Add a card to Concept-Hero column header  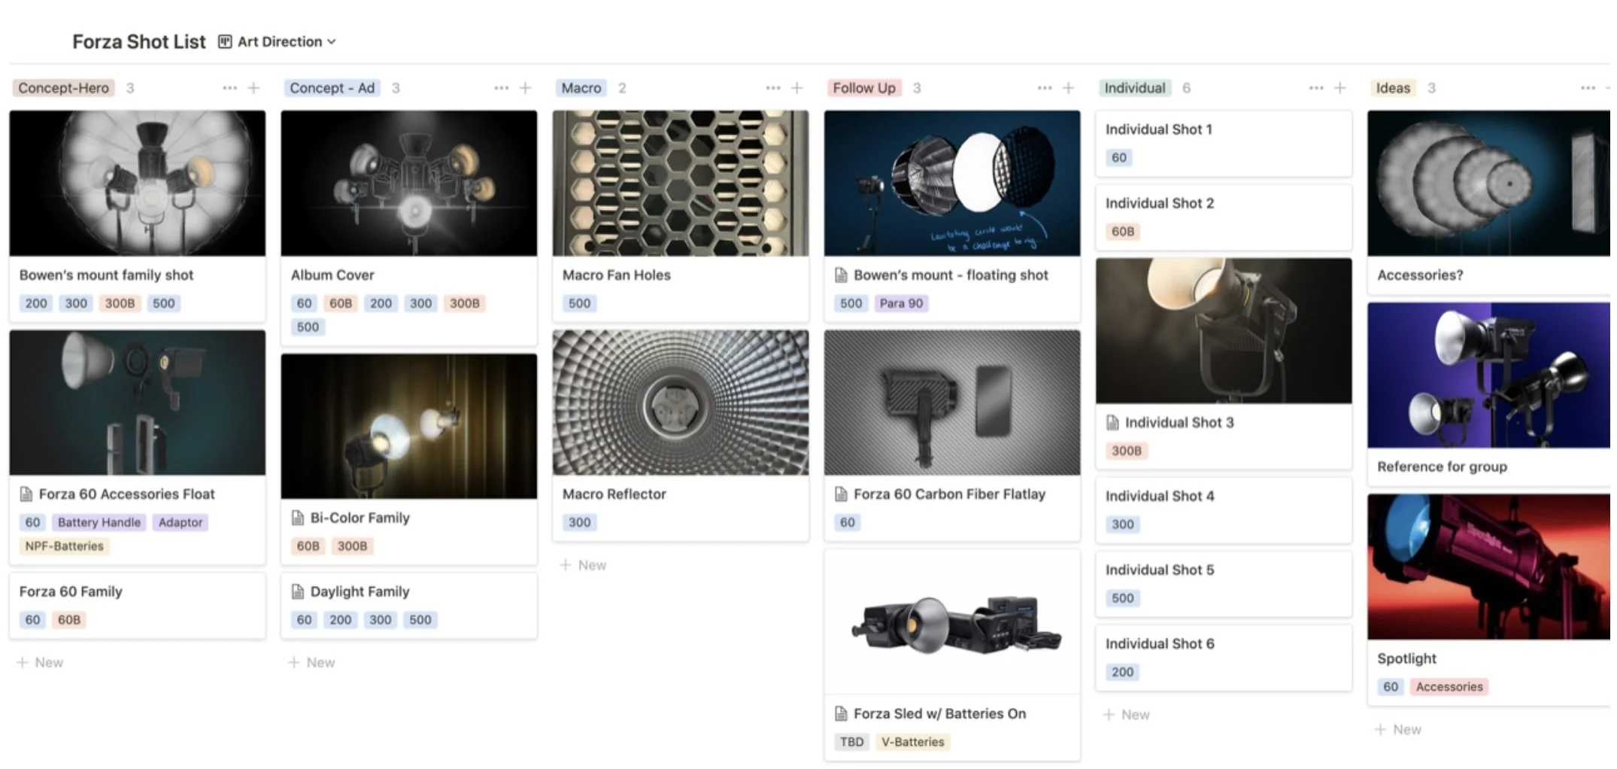[253, 88]
